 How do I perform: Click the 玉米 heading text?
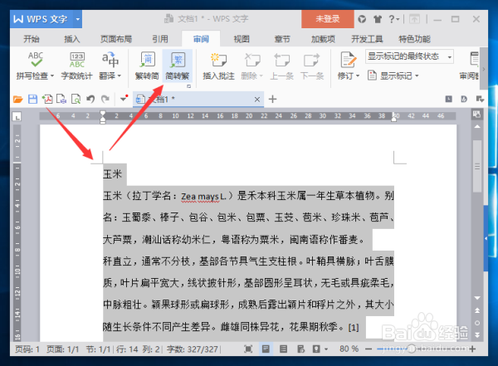[112, 173]
